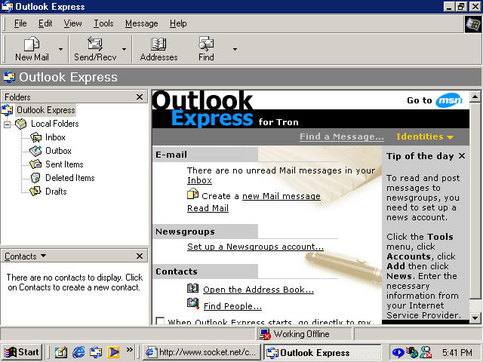Image resolution: width=483 pixels, height=362 pixels.
Task: Open the Tools menu
Action: pos(103,23)
